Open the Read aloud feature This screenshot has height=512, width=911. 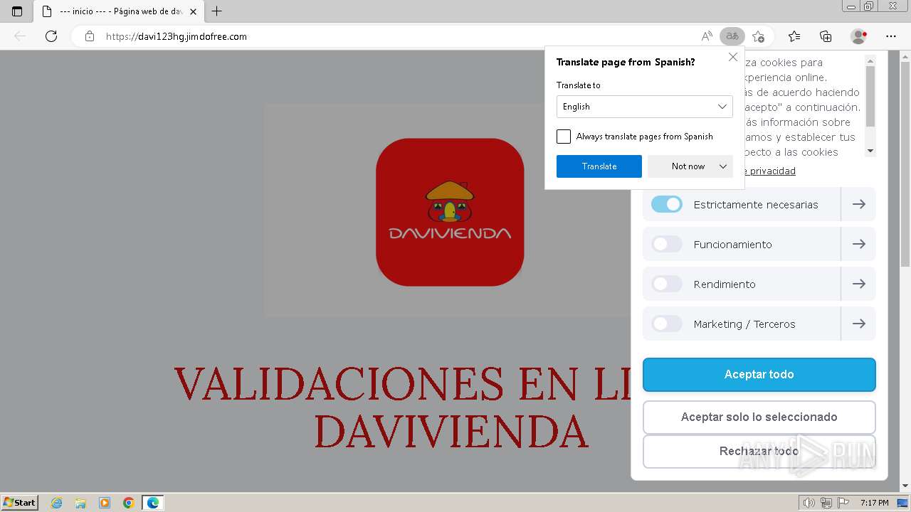[x=707, y=36]
